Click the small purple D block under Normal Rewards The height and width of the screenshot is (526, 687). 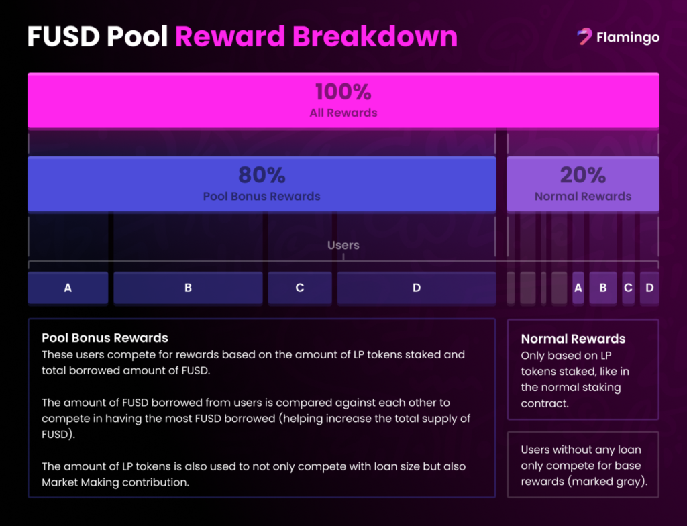[649, 288]
